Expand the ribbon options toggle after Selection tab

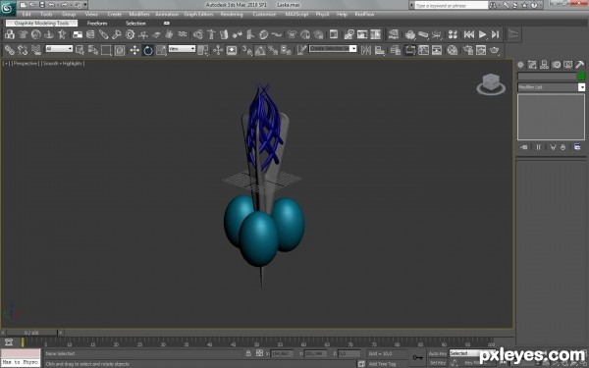[167, 23]
